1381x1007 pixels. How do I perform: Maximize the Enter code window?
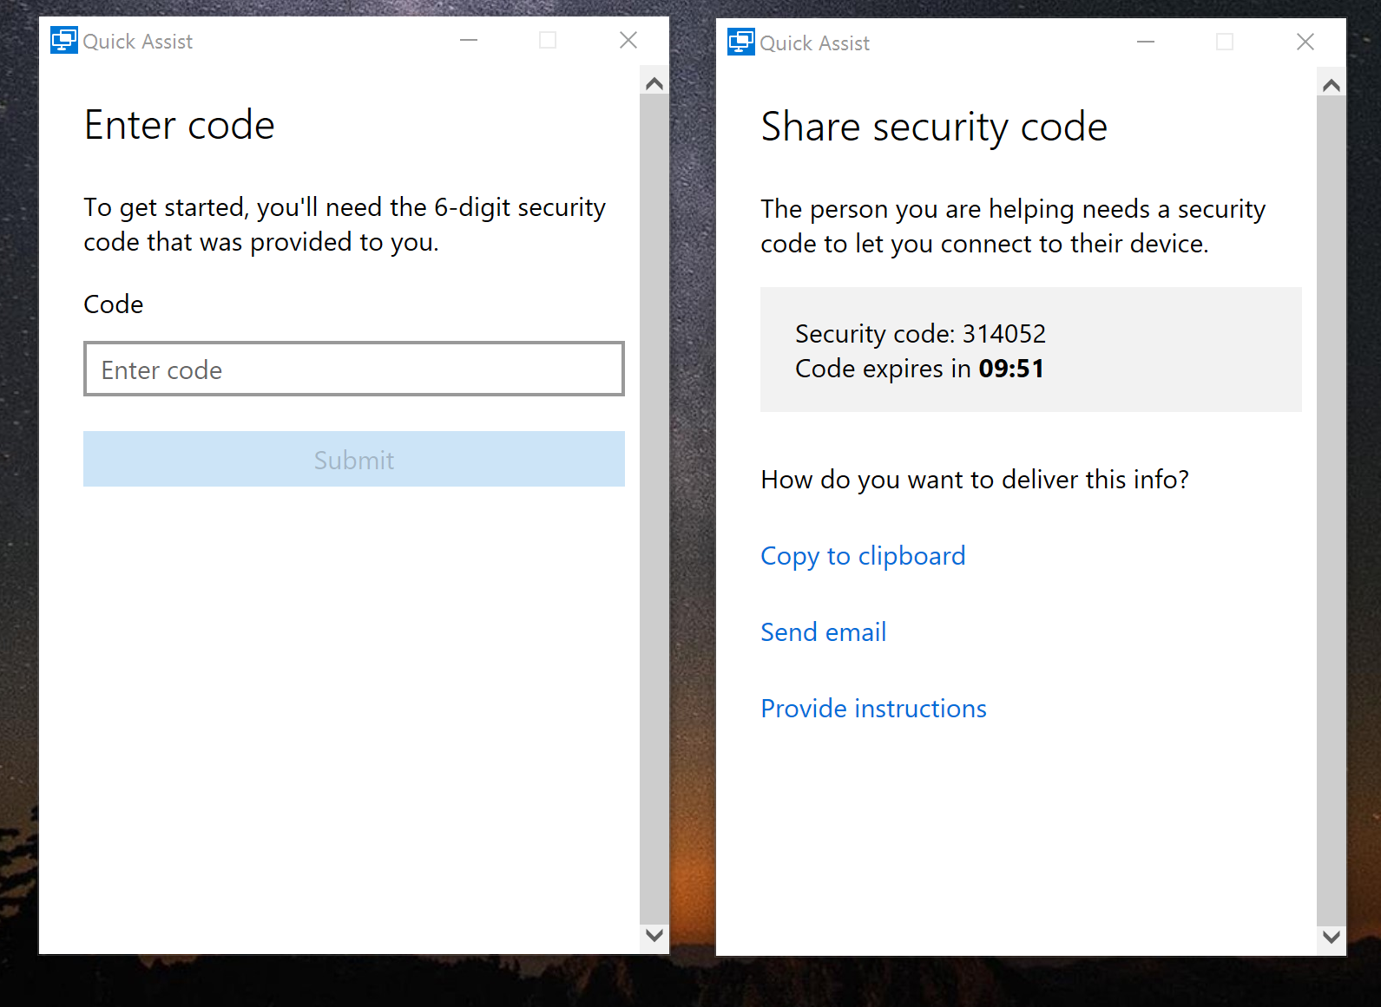(x=548, y=41)
